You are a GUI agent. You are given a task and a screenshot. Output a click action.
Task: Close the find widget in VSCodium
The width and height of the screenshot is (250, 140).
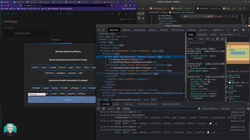click(x=236, y=16)
